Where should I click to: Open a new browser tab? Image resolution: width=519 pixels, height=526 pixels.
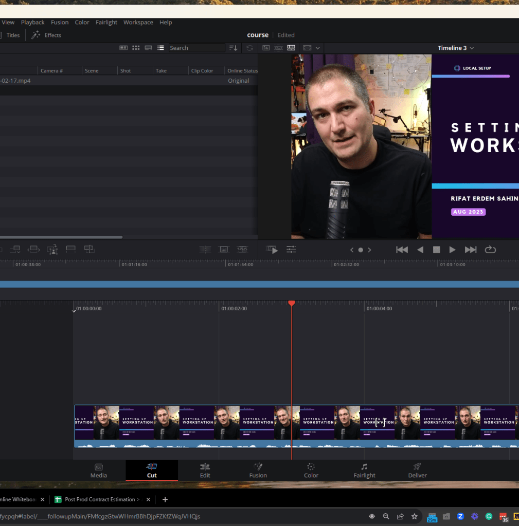165,499
